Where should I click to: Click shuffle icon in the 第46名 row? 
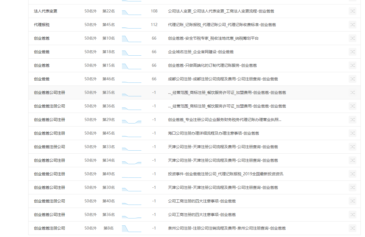[352, 79]
